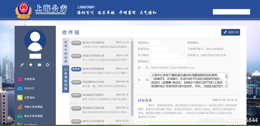Click the 当前邮件编号 value 20161124100235
The height and width of the screenshot is (126, 260).
pyautogui.click(x=214, y=49)
